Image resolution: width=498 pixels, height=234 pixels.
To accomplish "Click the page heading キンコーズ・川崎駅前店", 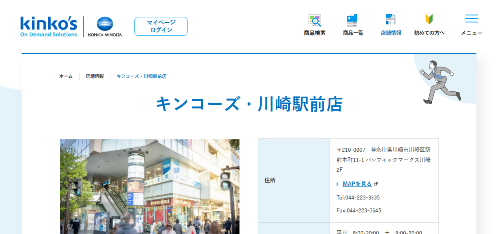I will coord(249,104).
